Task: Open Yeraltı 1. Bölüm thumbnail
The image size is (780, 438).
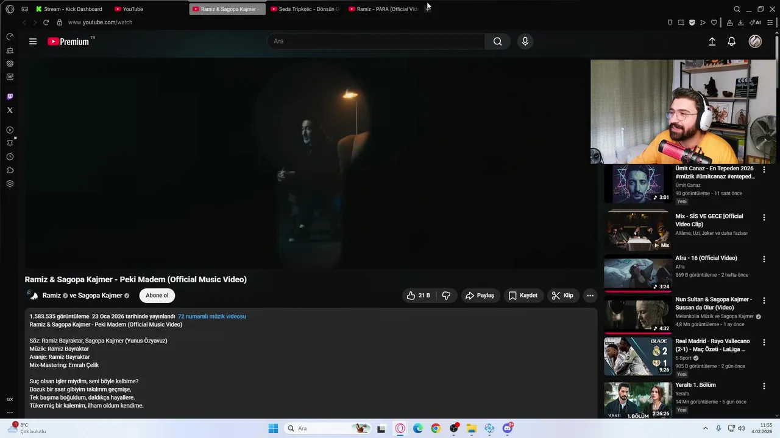Action: (638, 400)
